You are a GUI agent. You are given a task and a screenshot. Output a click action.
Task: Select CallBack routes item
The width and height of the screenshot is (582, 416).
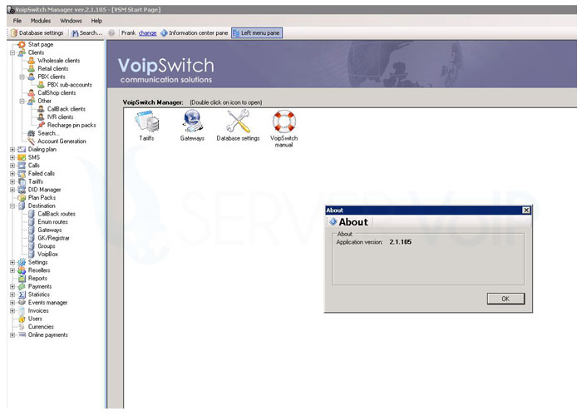point(57,214)
